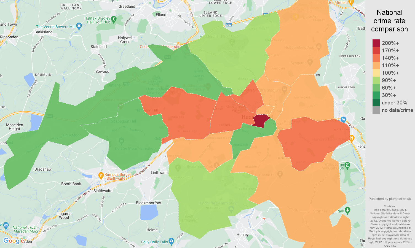Click the Huddersfield Audi pin icon
The width and height of the screenshot is (415, 248).
tap(319, 46)
